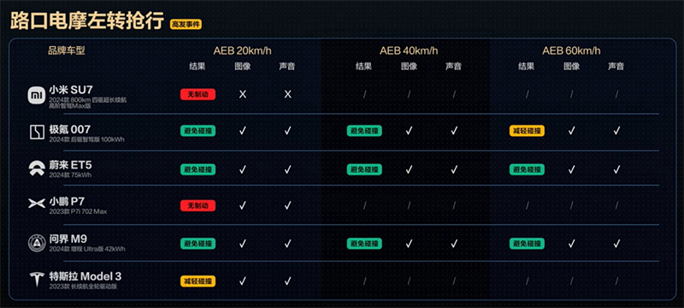The image size is (684, 308).
Task: Click the red 无制动 badge for 小鹏 P7
Action: (x=198, y=205)
